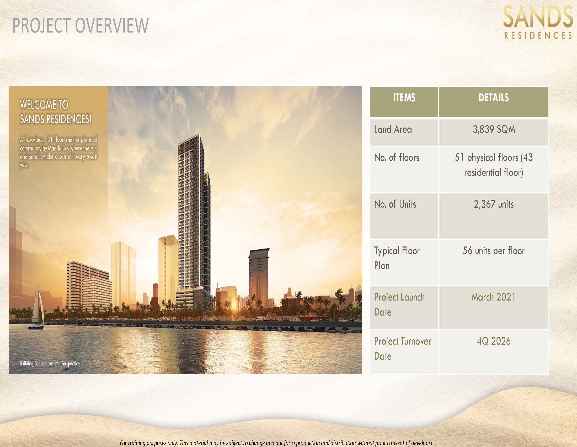Image resolution: width=577 pixels, height=447 pixels.
Task: Click the setting sun on the horizon
Action: click(x=234, y=305)
